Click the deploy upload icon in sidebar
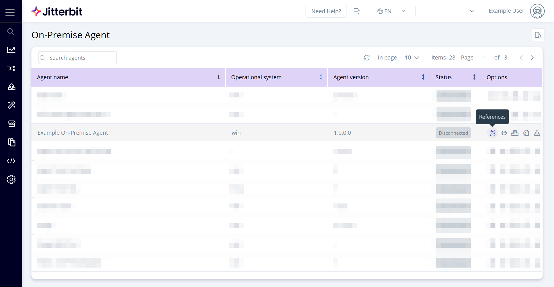Screen dimensions: 554x287 pos(11,87)
